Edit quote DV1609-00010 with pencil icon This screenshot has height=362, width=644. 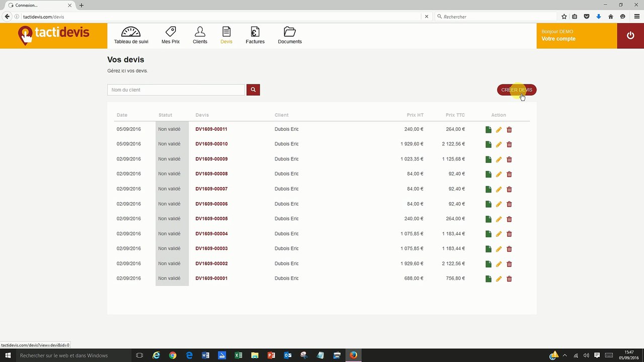click(499, 144)
